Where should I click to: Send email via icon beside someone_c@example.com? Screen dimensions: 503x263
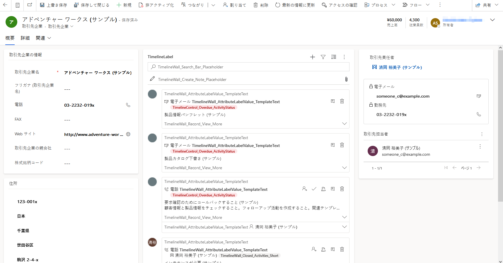(479, 96)
